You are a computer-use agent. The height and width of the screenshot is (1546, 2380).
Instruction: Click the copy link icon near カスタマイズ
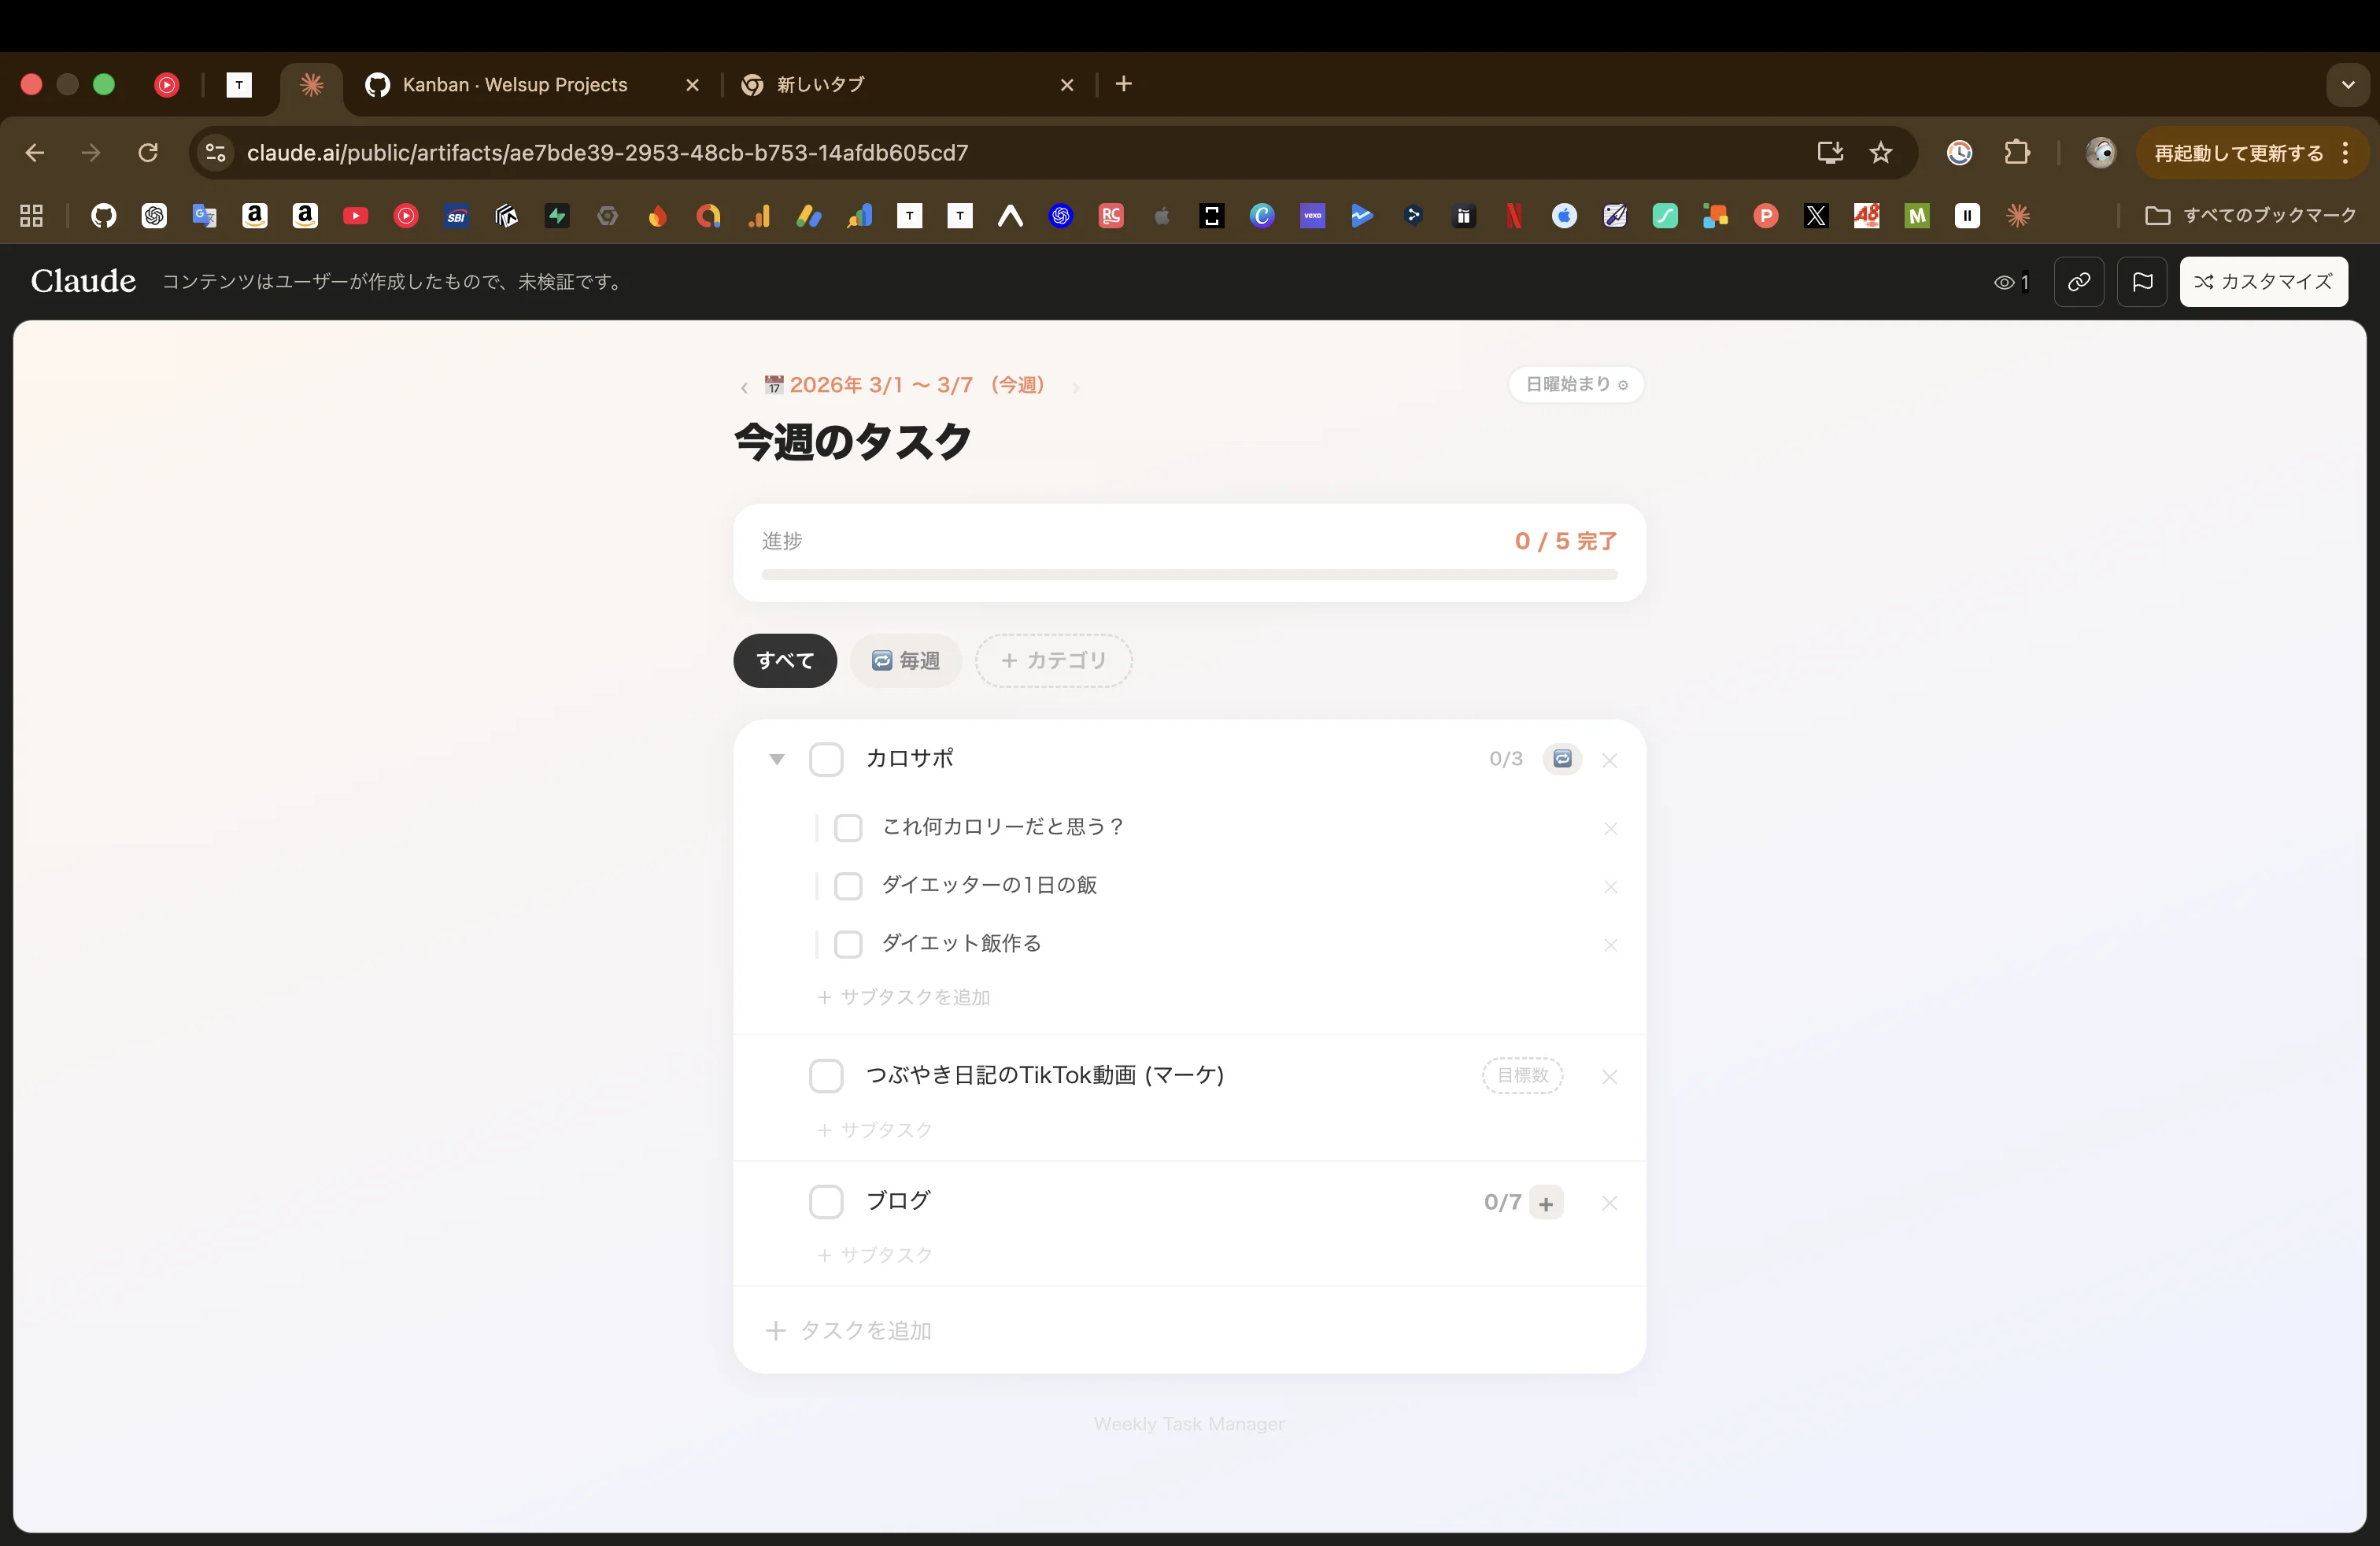point(2079,282)
